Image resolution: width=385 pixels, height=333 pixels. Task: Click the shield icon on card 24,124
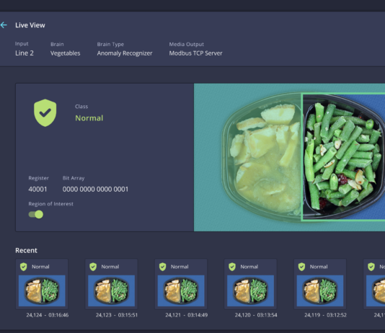[24, 267]
